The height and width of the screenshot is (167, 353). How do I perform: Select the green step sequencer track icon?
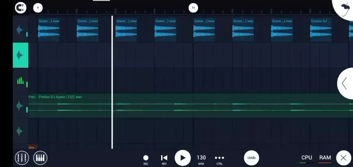pos(21,81)
